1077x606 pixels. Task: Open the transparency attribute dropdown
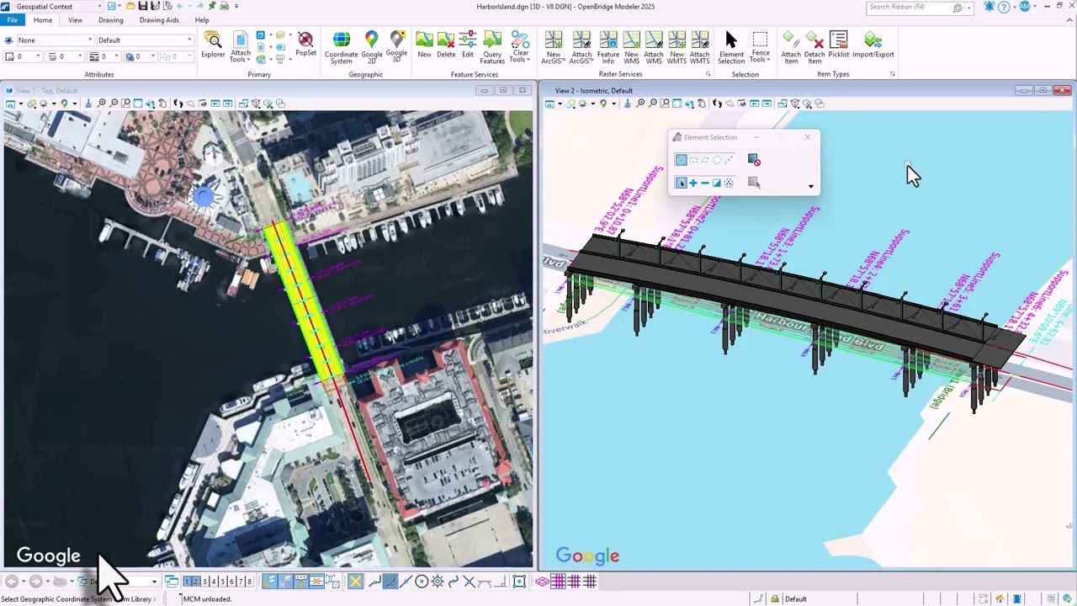(x=141, y=56)
